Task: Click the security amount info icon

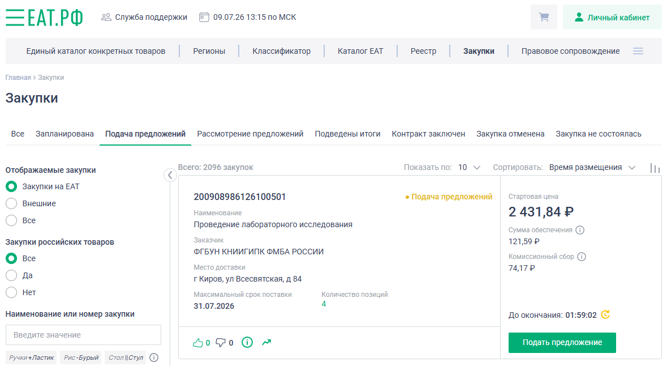Action: (580, 230)
